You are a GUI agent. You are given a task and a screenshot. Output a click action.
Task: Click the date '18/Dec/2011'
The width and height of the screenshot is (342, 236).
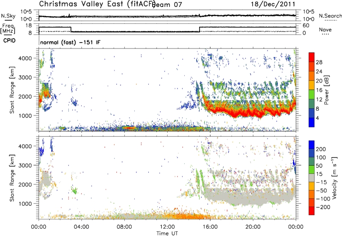coord(273,4)
